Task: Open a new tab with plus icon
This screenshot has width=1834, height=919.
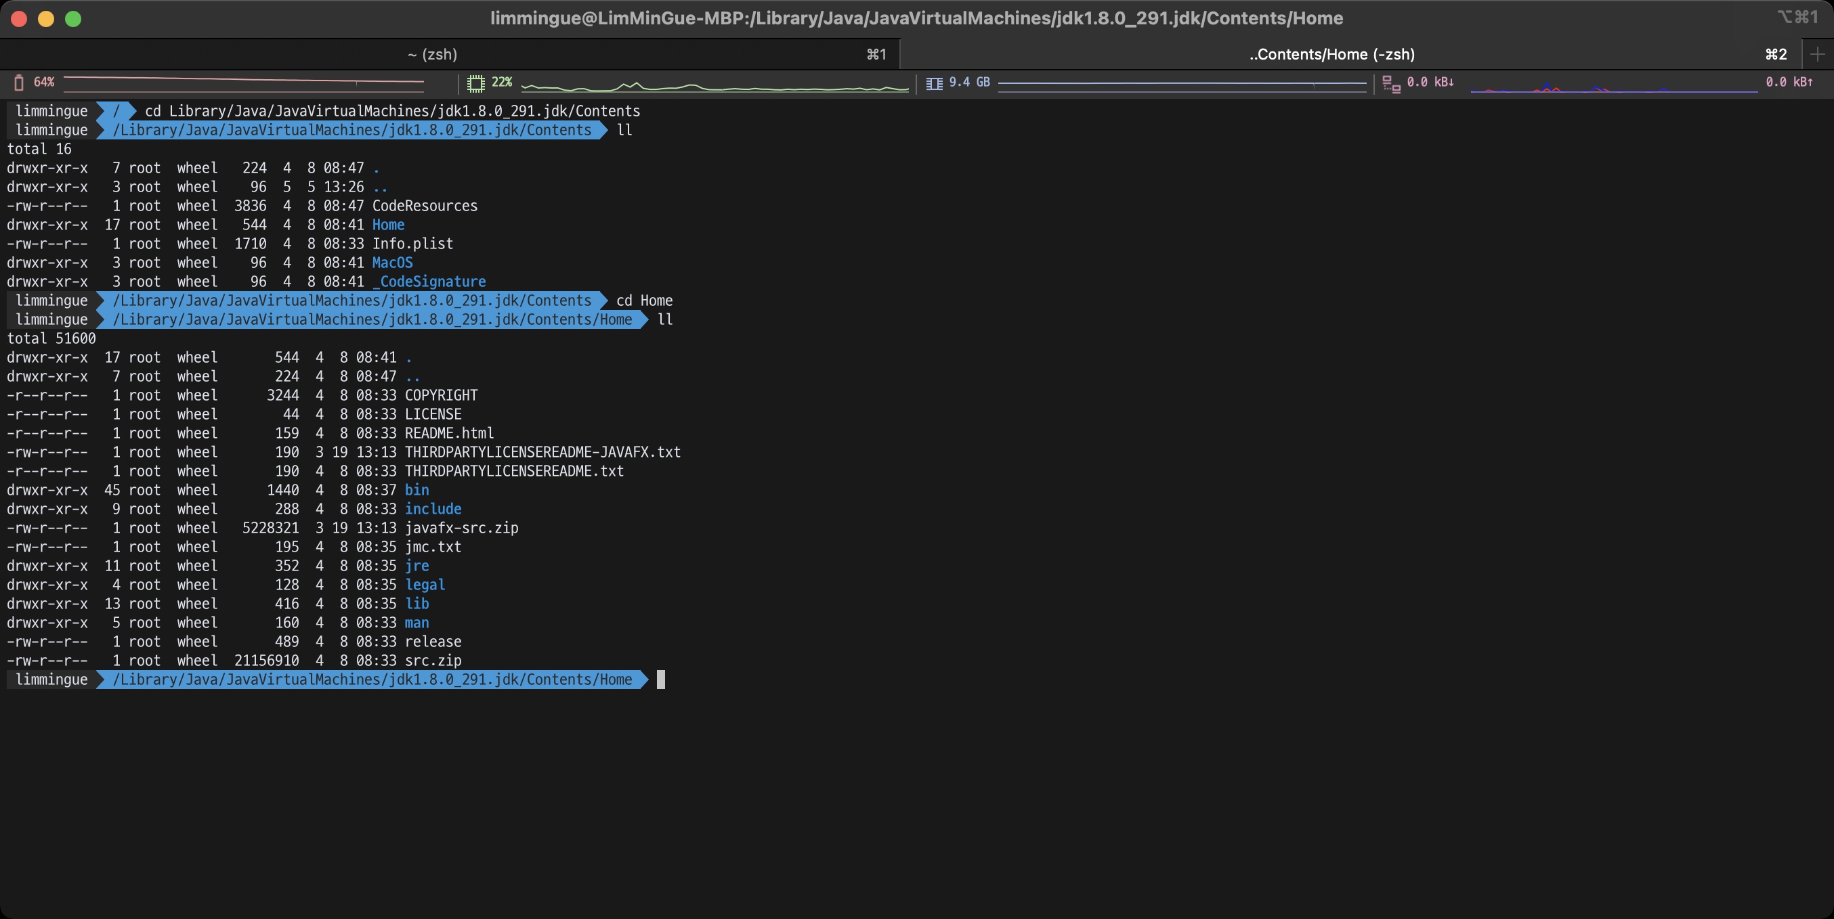Action: [x=1817, y=54]
